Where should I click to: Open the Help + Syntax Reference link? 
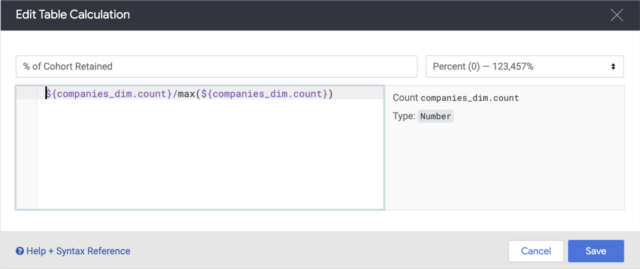(78, 251)
